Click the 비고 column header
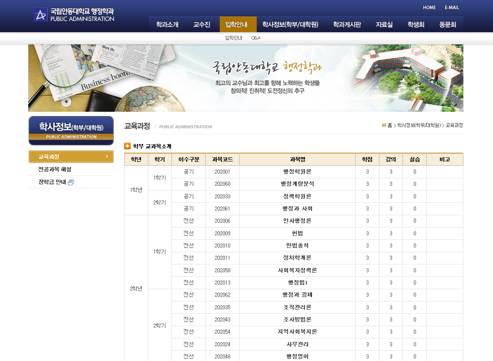 tap(445, 159)
